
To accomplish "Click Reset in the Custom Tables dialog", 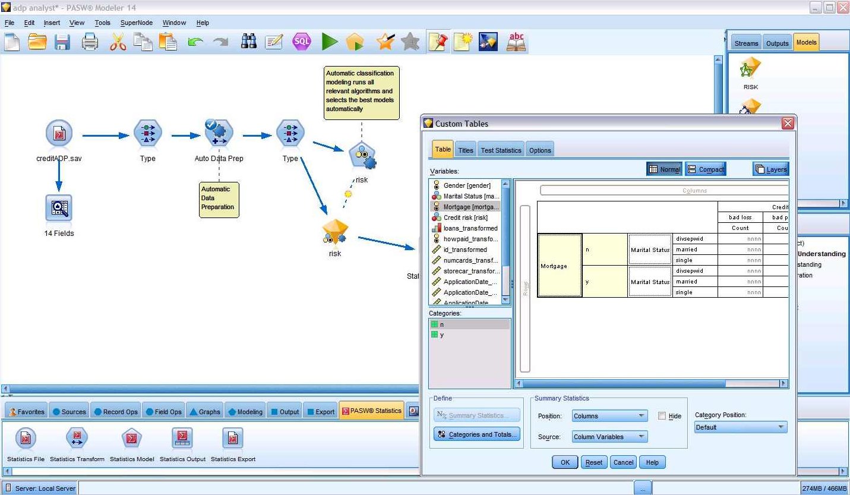I will pos(593,462).
